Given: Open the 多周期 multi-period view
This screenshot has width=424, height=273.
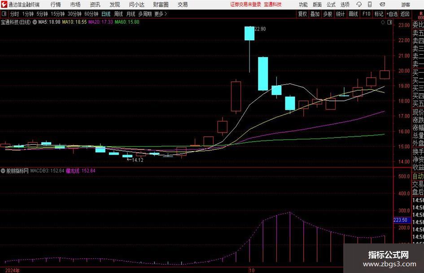Looking at the screenshot, I should click(x=145, y=14).
